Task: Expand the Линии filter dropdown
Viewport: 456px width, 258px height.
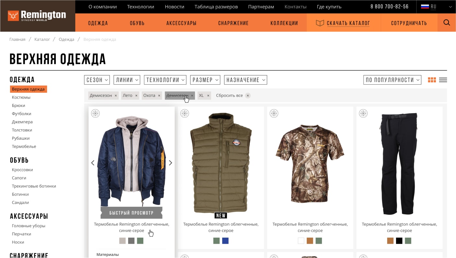Action: pyautogui.click(x=127, y=80)
